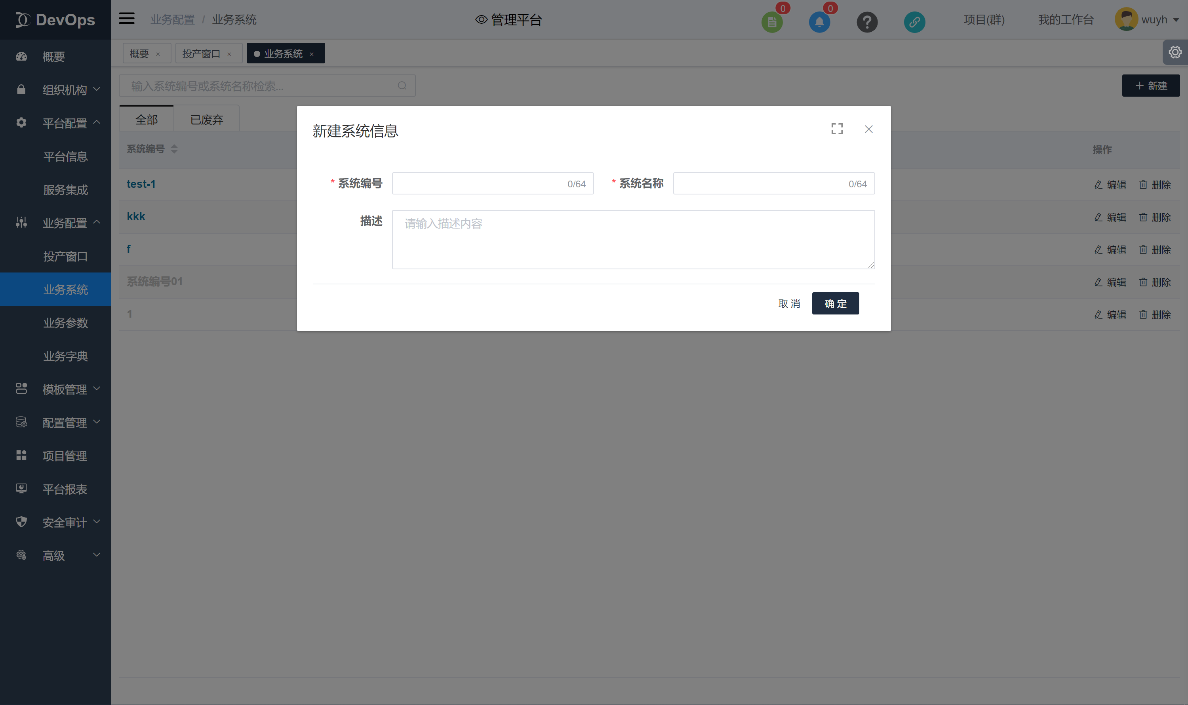Click the 全部 tab in list
Screen dimensions: 1188x705
click(x=145, y=119)
